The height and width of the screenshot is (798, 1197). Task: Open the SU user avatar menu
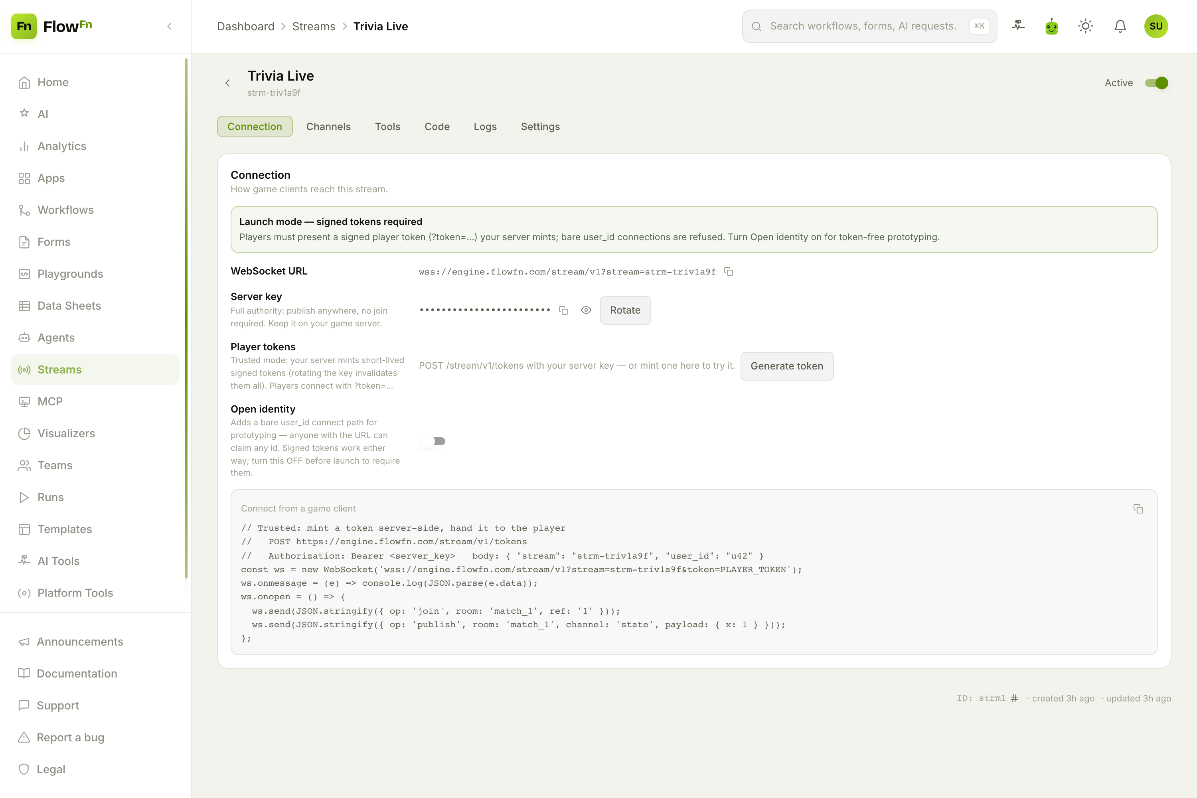1156,26
